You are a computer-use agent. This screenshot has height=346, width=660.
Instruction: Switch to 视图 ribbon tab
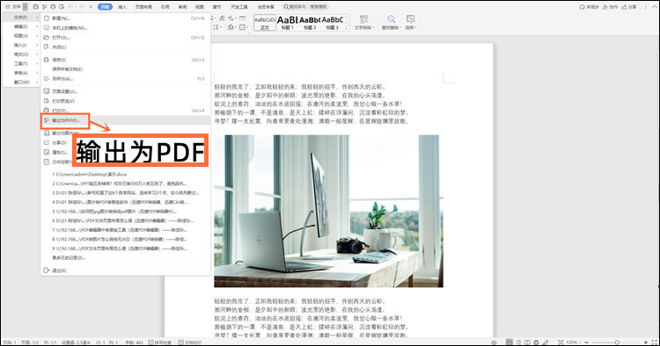[x=200, y=7]
